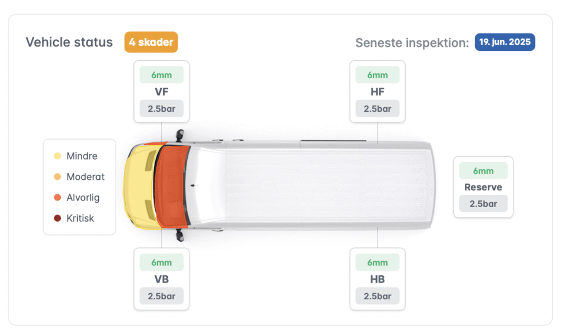The height and width of the screenshot is (330, 572).
Task: Click the Vehicle status heading
Action: tap(69, 42)
